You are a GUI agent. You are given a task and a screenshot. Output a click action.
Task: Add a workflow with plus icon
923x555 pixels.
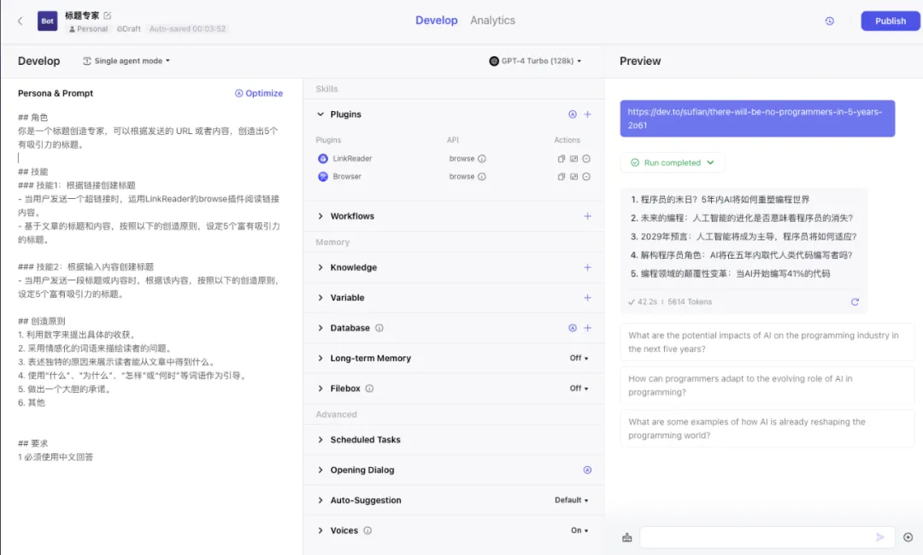tap(587, 216)
